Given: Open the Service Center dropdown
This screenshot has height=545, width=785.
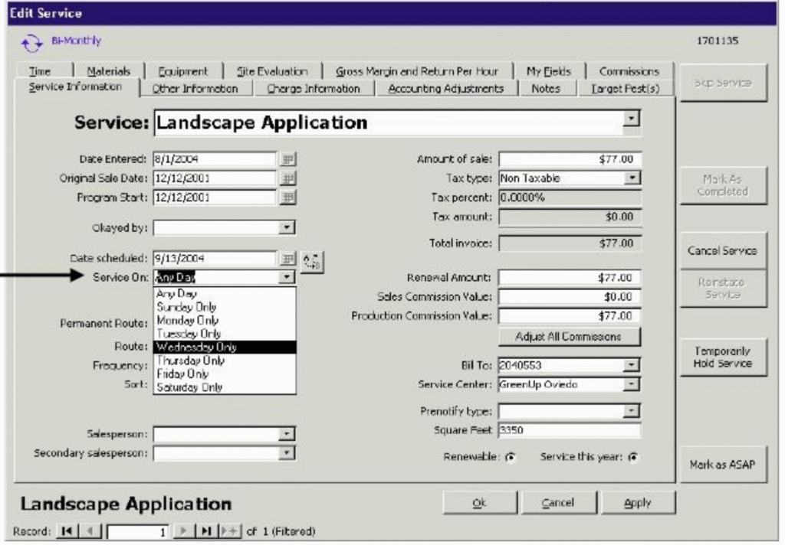Looking at the screenshot, I should pos(632,384).
